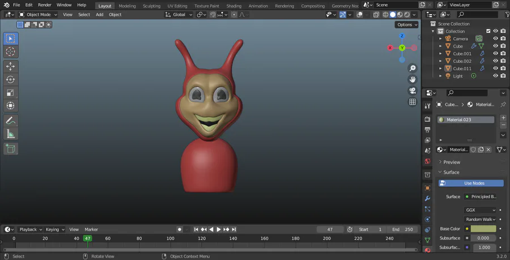This screenshot has height=260, width=510.
Task: Select the Rotate tool
Action: tap(11, 79)
